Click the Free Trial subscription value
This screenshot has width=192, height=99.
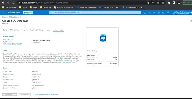point(35,71)
